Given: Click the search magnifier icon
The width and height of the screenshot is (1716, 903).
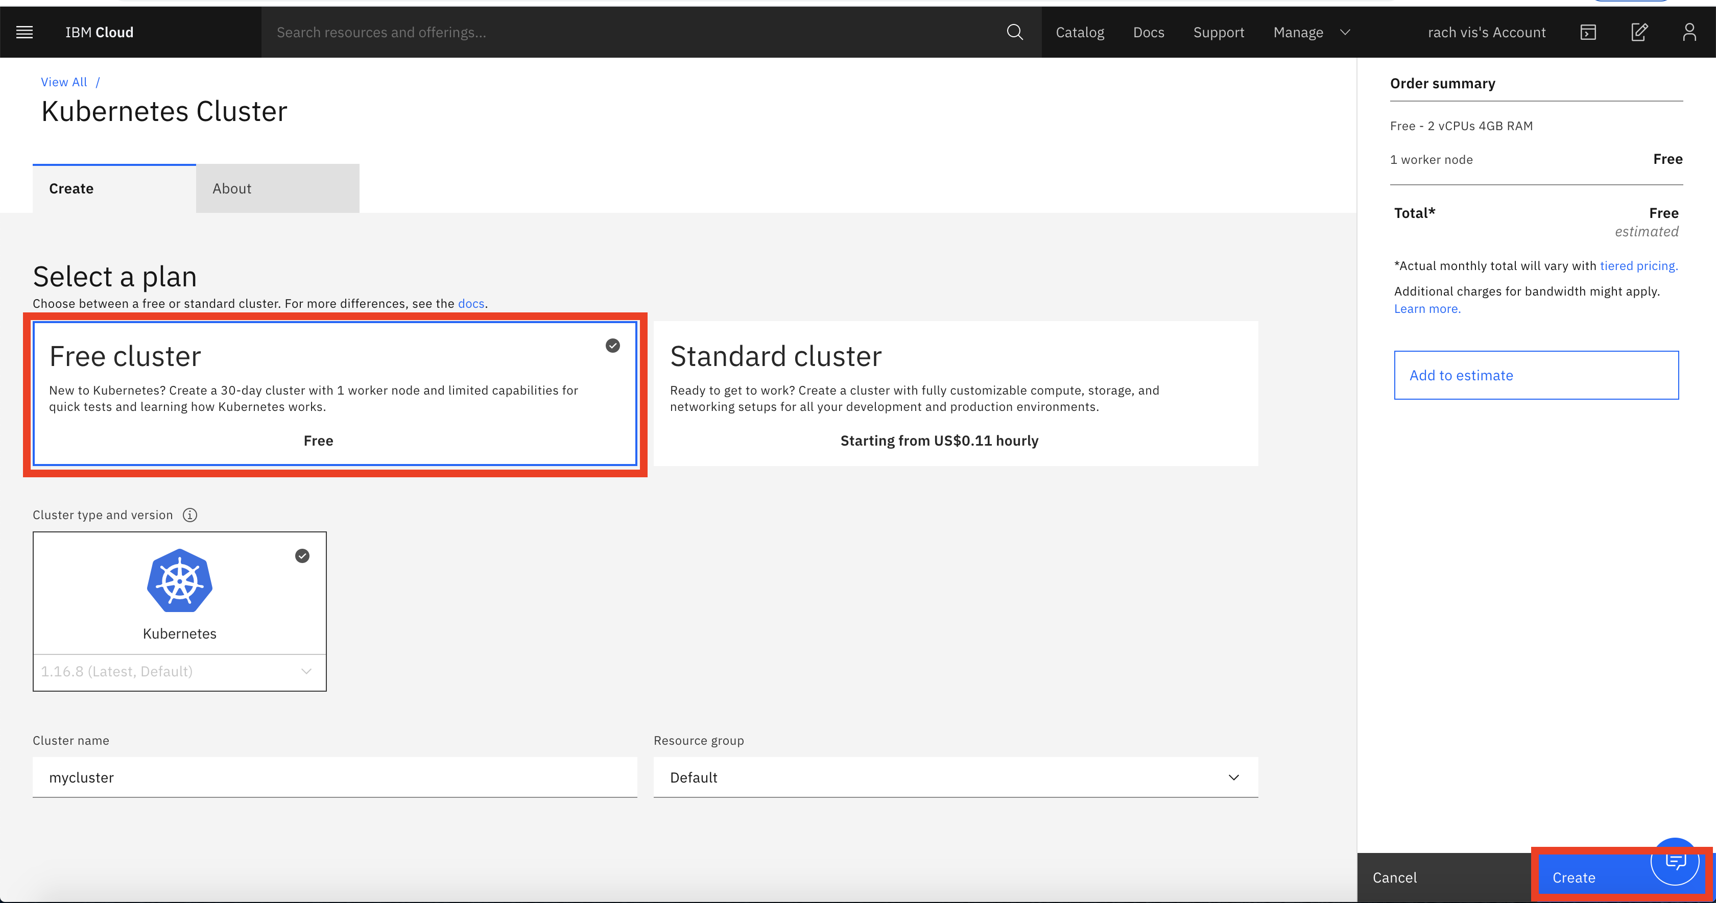Looking at the screenshot, I should coord(1014,32).
